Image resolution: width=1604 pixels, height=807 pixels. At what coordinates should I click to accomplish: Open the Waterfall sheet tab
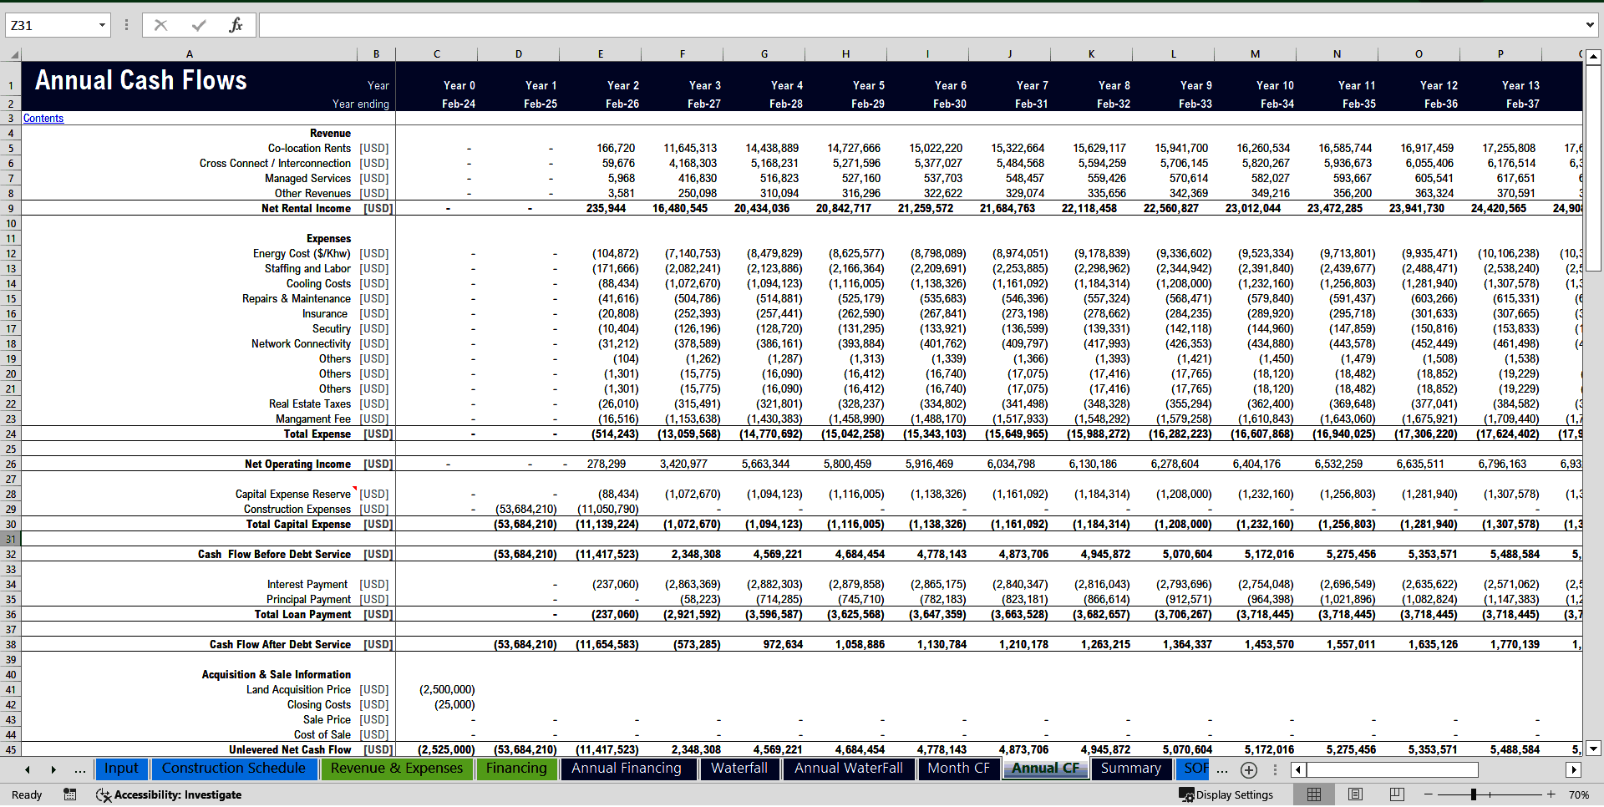[x=739, y=769]
